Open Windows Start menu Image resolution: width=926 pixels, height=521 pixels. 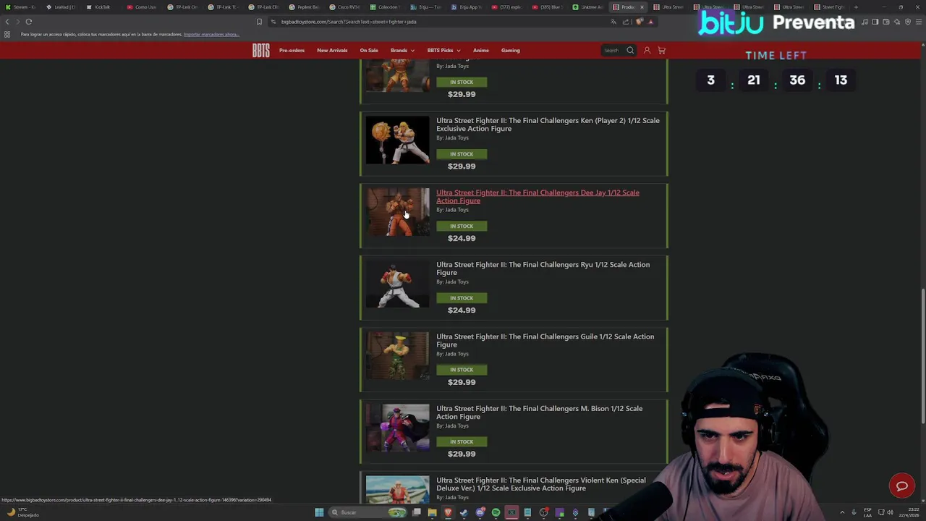coord(319,512)
